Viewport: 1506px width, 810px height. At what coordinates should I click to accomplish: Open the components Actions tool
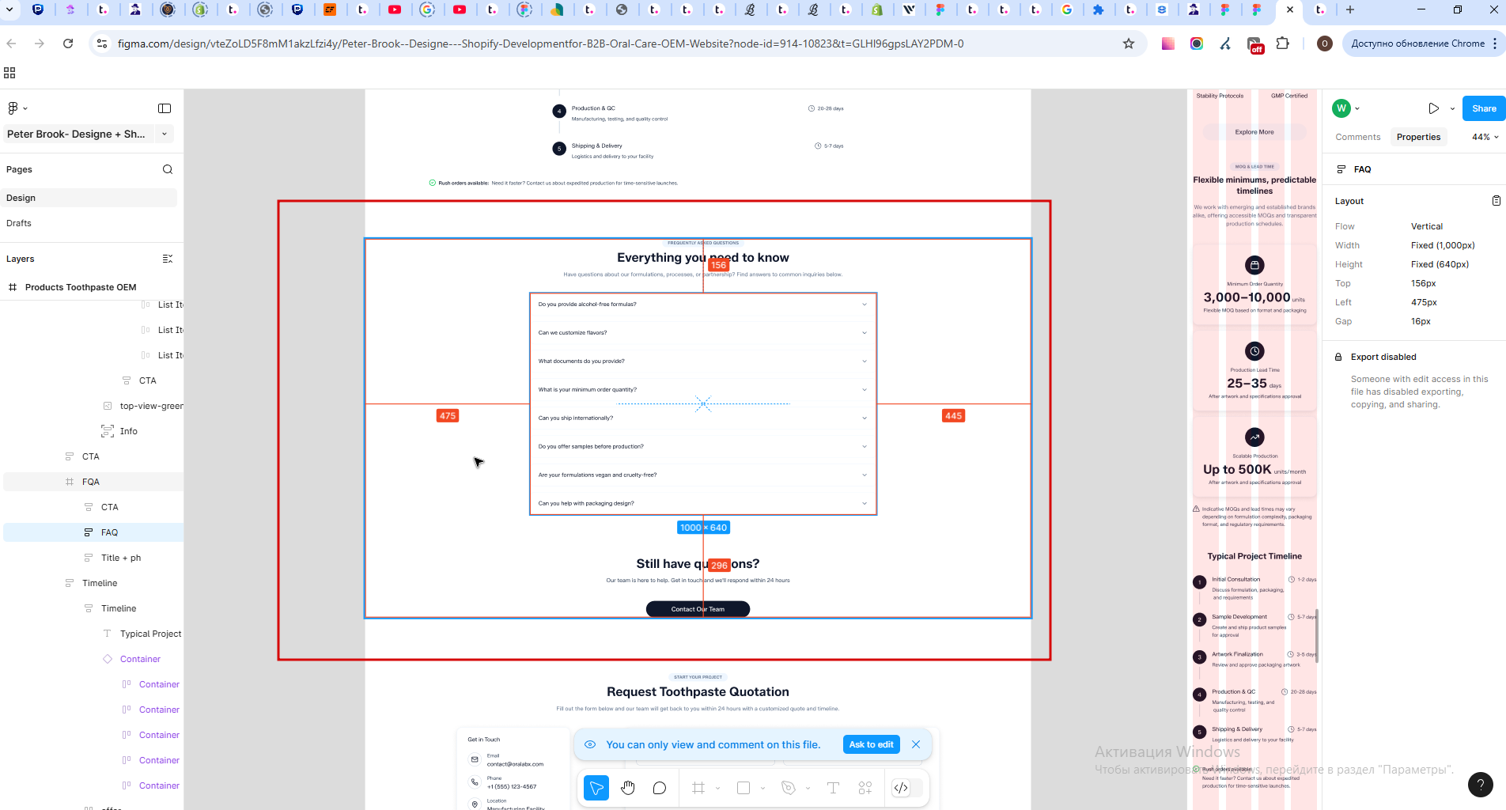[x=865, y=788]
